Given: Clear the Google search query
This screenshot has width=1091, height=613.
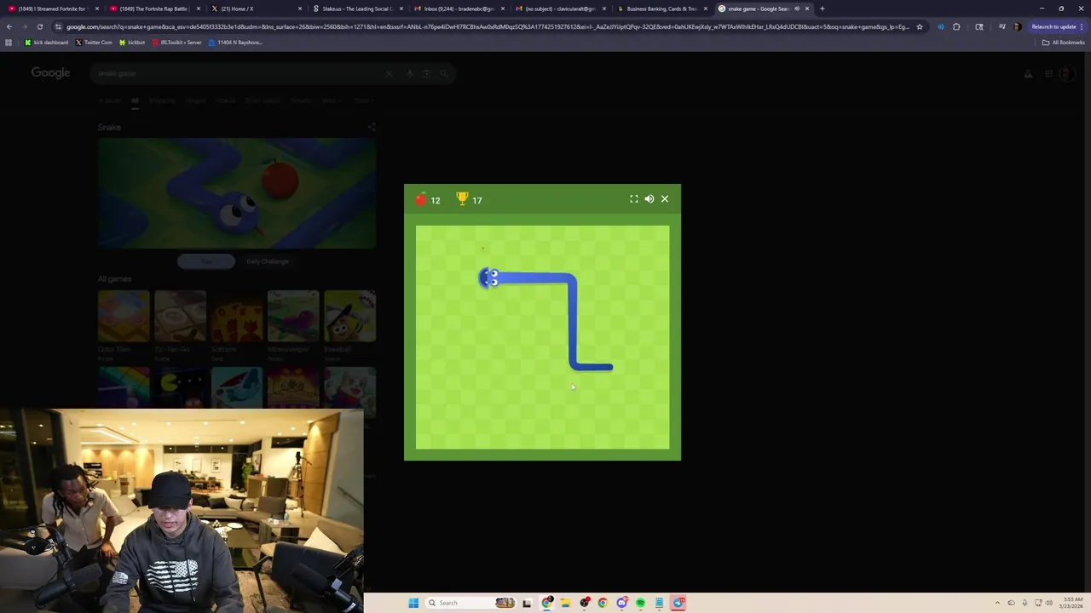Looking at the screenshot, I should tap(390, 73).
